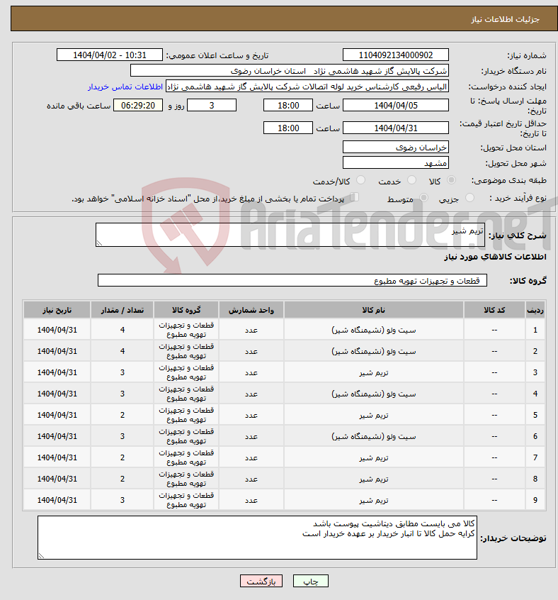Click the remaining days field showing 3

click(212, 105)
